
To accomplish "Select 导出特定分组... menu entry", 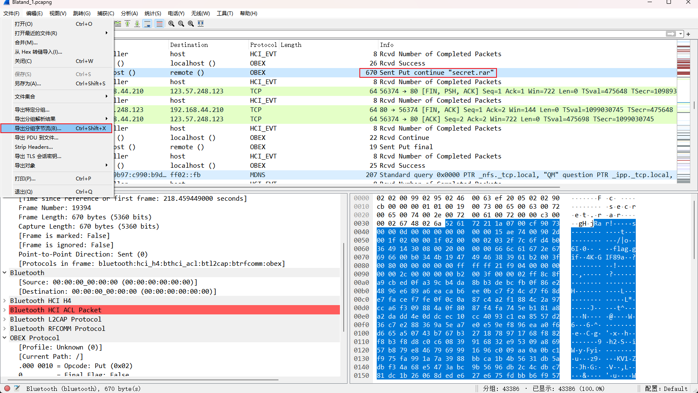I will [57, 110].
